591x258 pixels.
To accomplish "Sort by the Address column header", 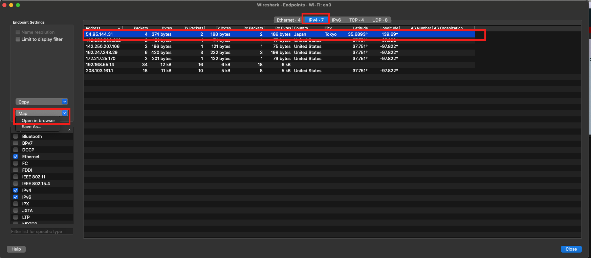I will [103, 28].
